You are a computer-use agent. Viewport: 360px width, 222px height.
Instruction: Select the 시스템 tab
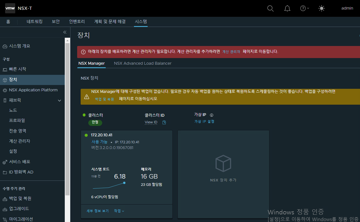[141, 22]
